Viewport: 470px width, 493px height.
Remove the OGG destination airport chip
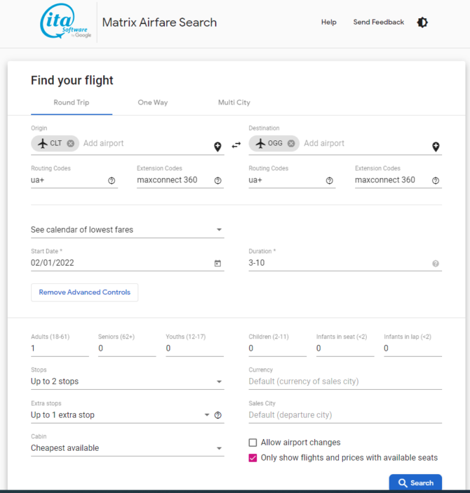click(x=291, y=143)
